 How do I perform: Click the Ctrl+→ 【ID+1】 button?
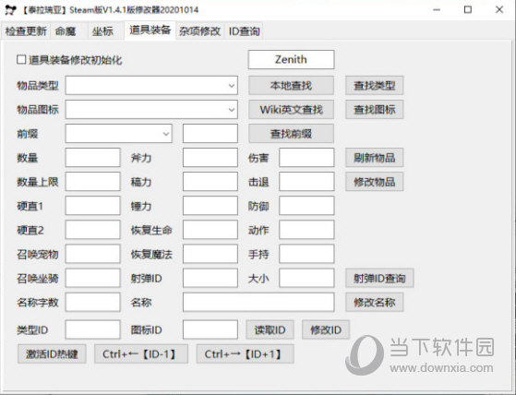tap(245, 353)
